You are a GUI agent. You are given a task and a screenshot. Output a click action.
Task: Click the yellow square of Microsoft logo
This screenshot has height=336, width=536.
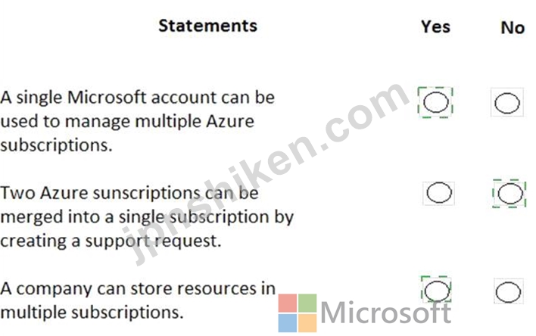307,323
